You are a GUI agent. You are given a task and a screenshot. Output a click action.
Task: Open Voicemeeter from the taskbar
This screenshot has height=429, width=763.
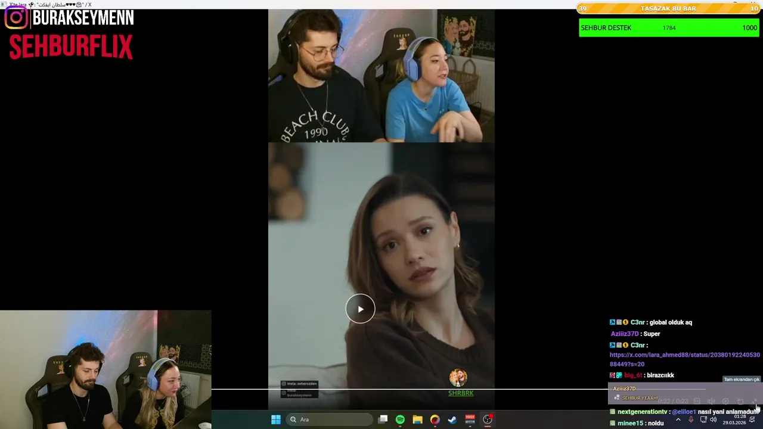[470, 419]
